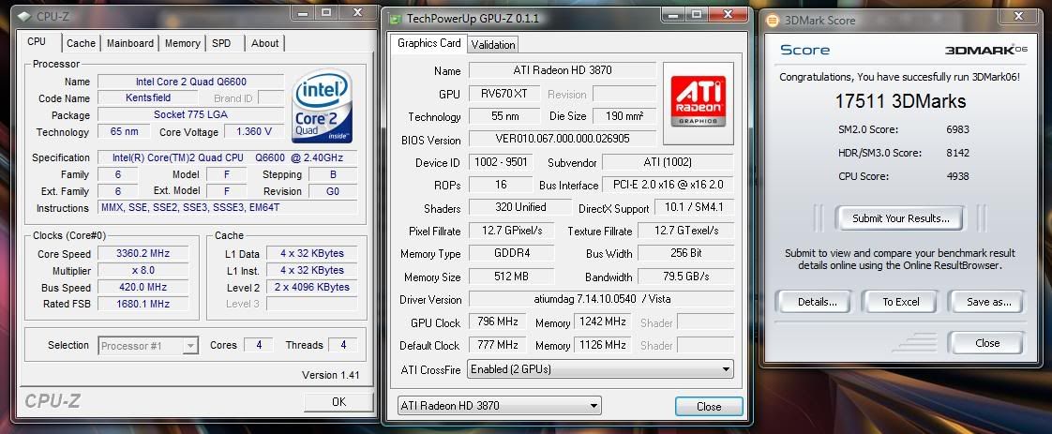Click the CPU Specification field
Viewport: 1052px width, 434px height.
pyautogui.click(x=228, y=157)
